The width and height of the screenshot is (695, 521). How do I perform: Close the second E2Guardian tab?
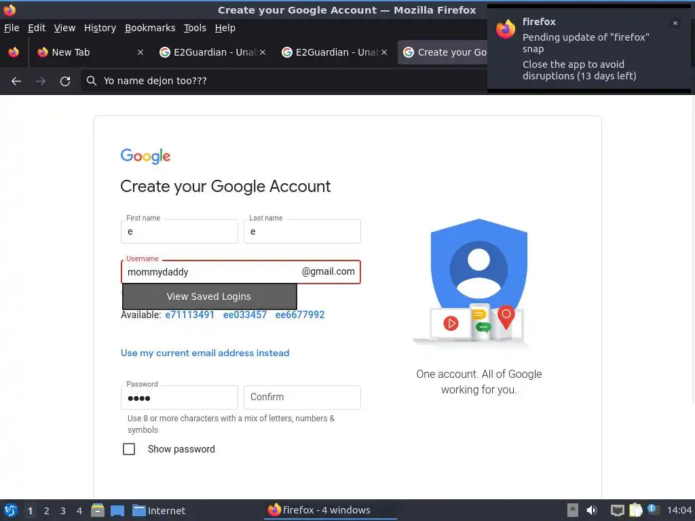[x=384, y=52]
